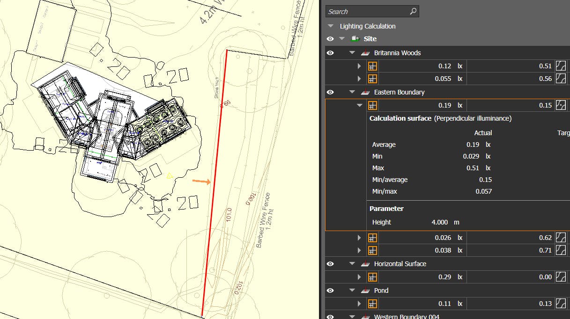
Task: Collapse the Site tree node
Action: (x=342, y=39)
